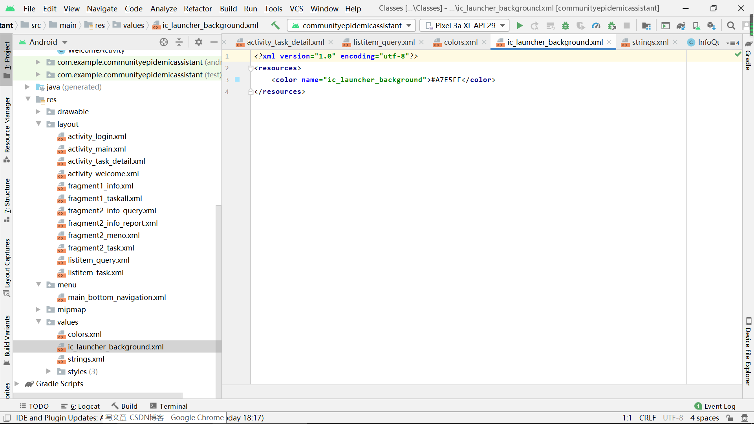Open the Profiler gauge icon
This screenshot has height=424, width=754.
596,26
